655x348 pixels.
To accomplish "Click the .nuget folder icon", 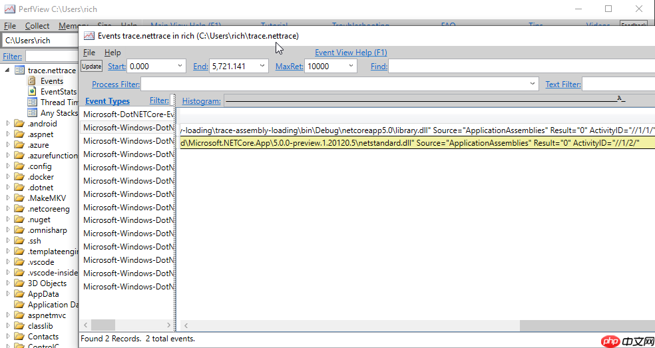I will click(19, 220).
